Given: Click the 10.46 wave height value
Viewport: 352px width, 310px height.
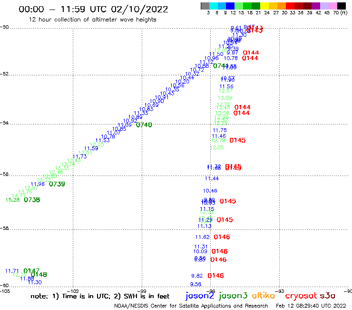Looking at the screenshot, I should click(x=210, y=191).
